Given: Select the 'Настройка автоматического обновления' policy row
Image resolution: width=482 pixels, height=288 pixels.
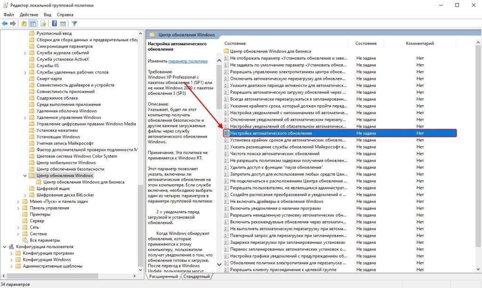Looking at the screenshot, I should (340, 133).
